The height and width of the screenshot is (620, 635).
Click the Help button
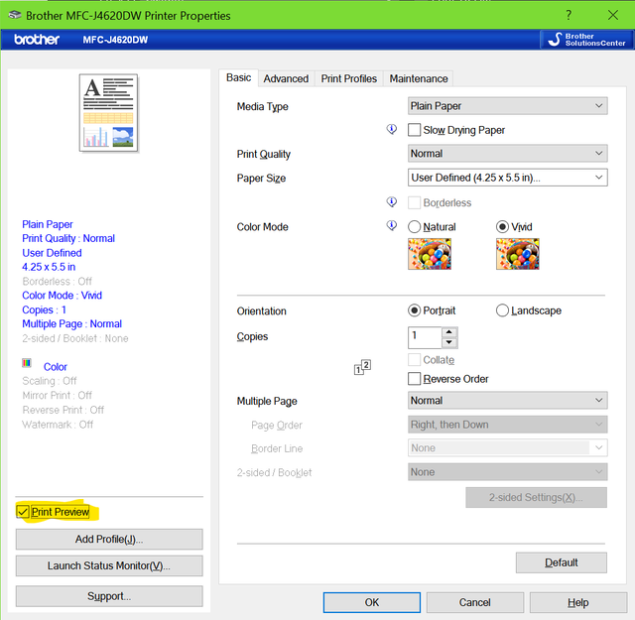[x=577, y=602]
